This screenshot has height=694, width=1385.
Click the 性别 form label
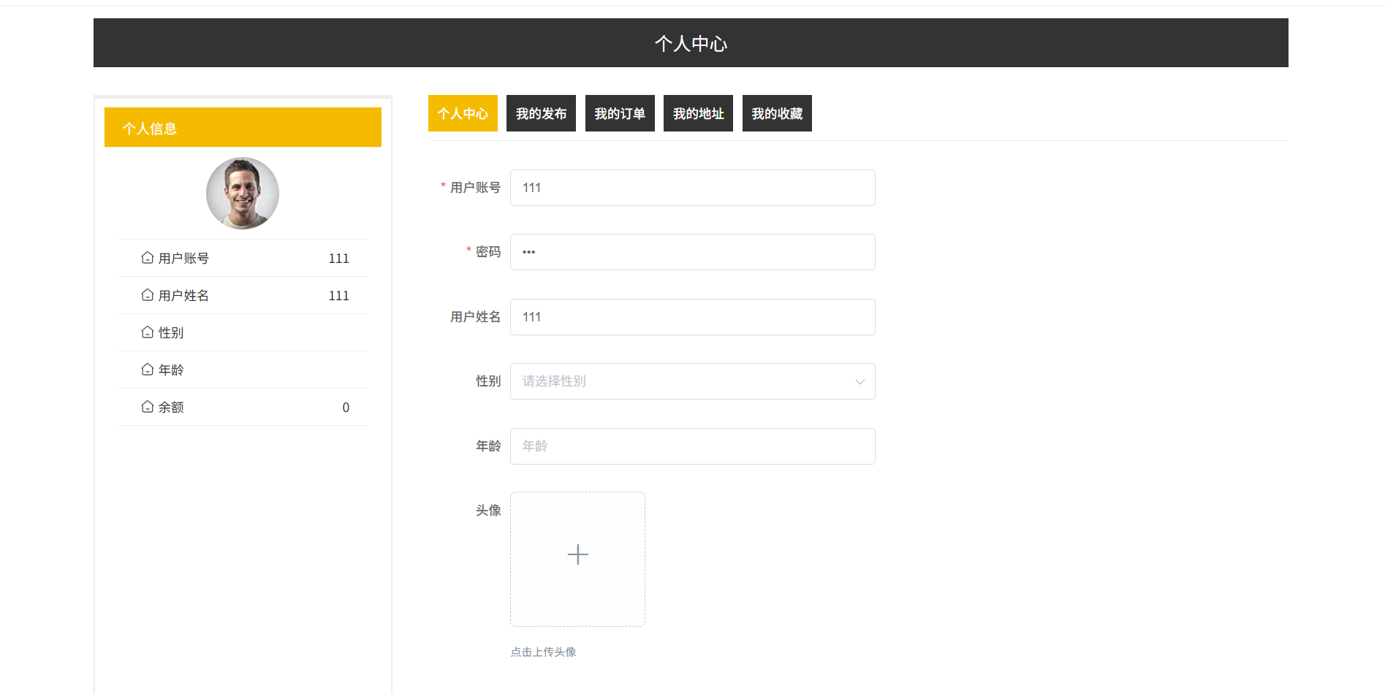[x=488, y=381]
